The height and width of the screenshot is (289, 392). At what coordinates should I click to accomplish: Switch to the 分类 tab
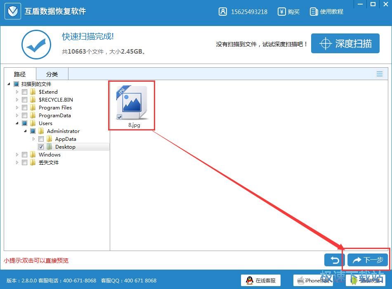(52, 74)
